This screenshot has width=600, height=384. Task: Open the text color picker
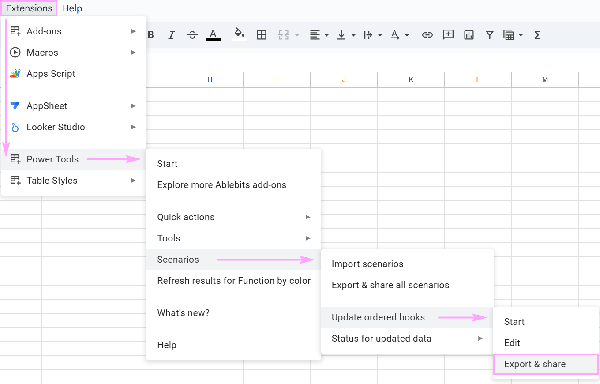pos(214,35)
